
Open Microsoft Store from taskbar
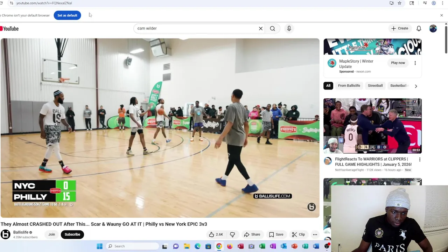pos(208,246)
